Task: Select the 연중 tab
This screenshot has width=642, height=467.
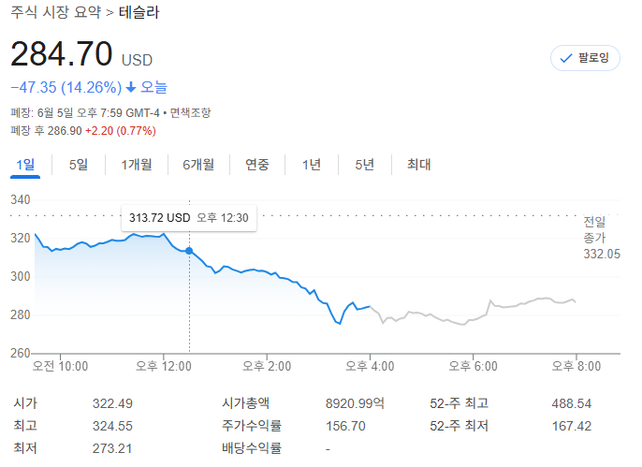Action: (x=257, y=165)
